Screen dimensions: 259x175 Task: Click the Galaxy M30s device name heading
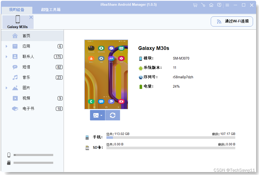coord(154,48)
